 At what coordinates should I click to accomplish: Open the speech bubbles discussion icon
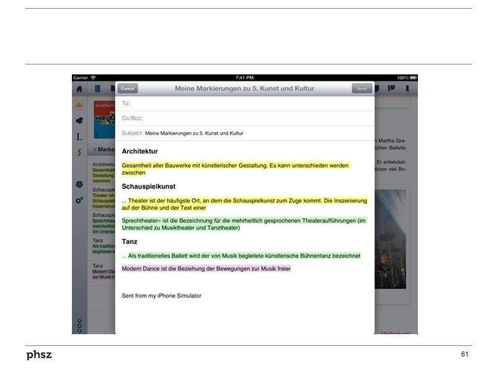click(79, 121)
